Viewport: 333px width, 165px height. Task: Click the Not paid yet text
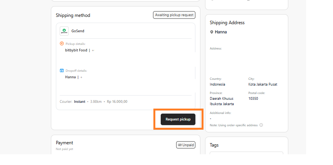click(64, 149)
